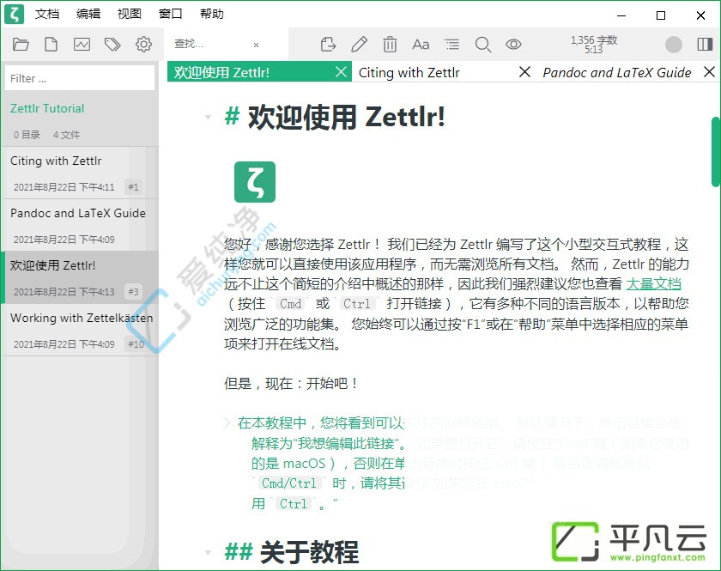Viewport: 721px width, 571px height.
Task: Clear the global search field with x
Action: (256, 46)
